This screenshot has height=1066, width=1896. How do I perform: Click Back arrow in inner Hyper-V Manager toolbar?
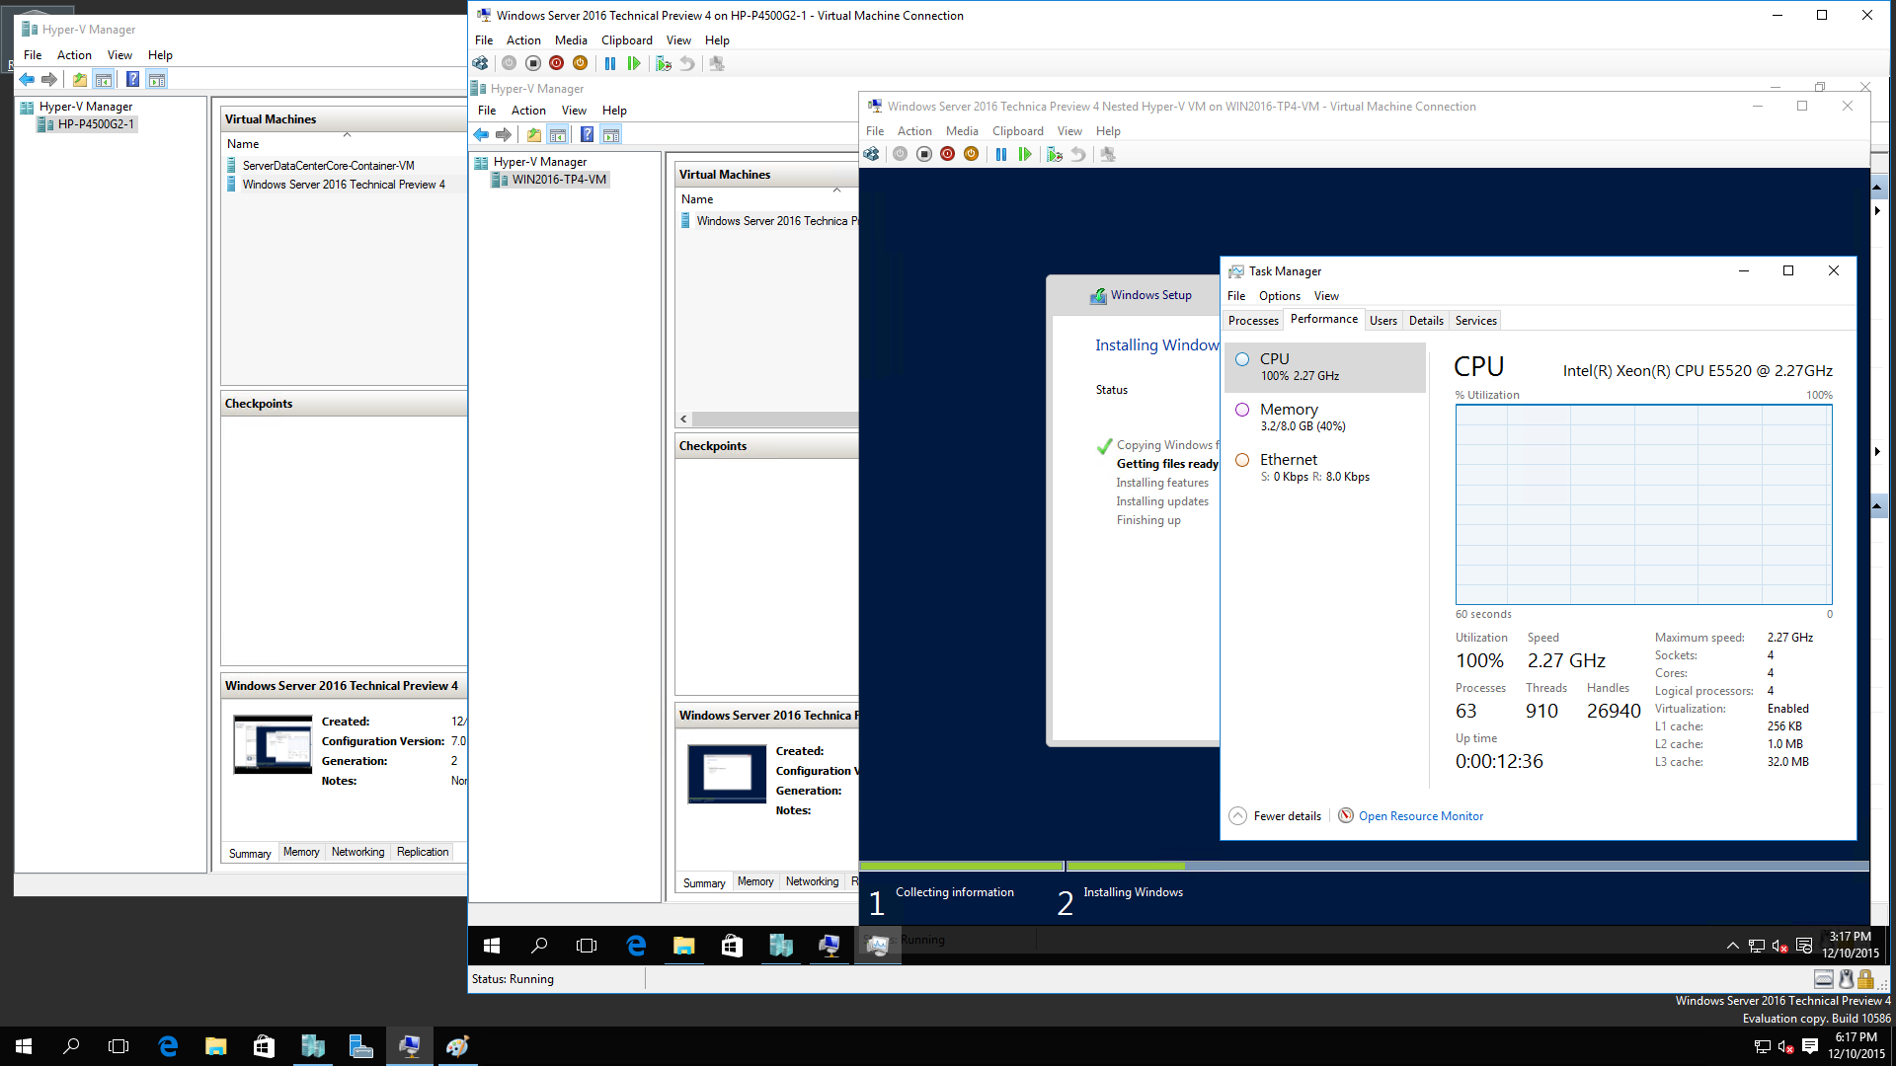point(481,134)
